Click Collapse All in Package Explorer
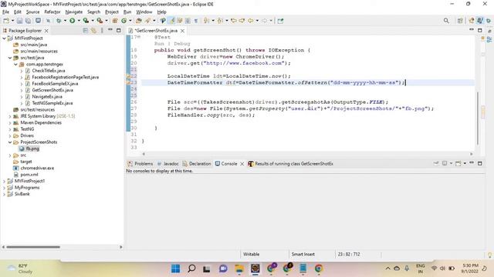This screenshot has height=277, width=494. click(x=86, y=31)
